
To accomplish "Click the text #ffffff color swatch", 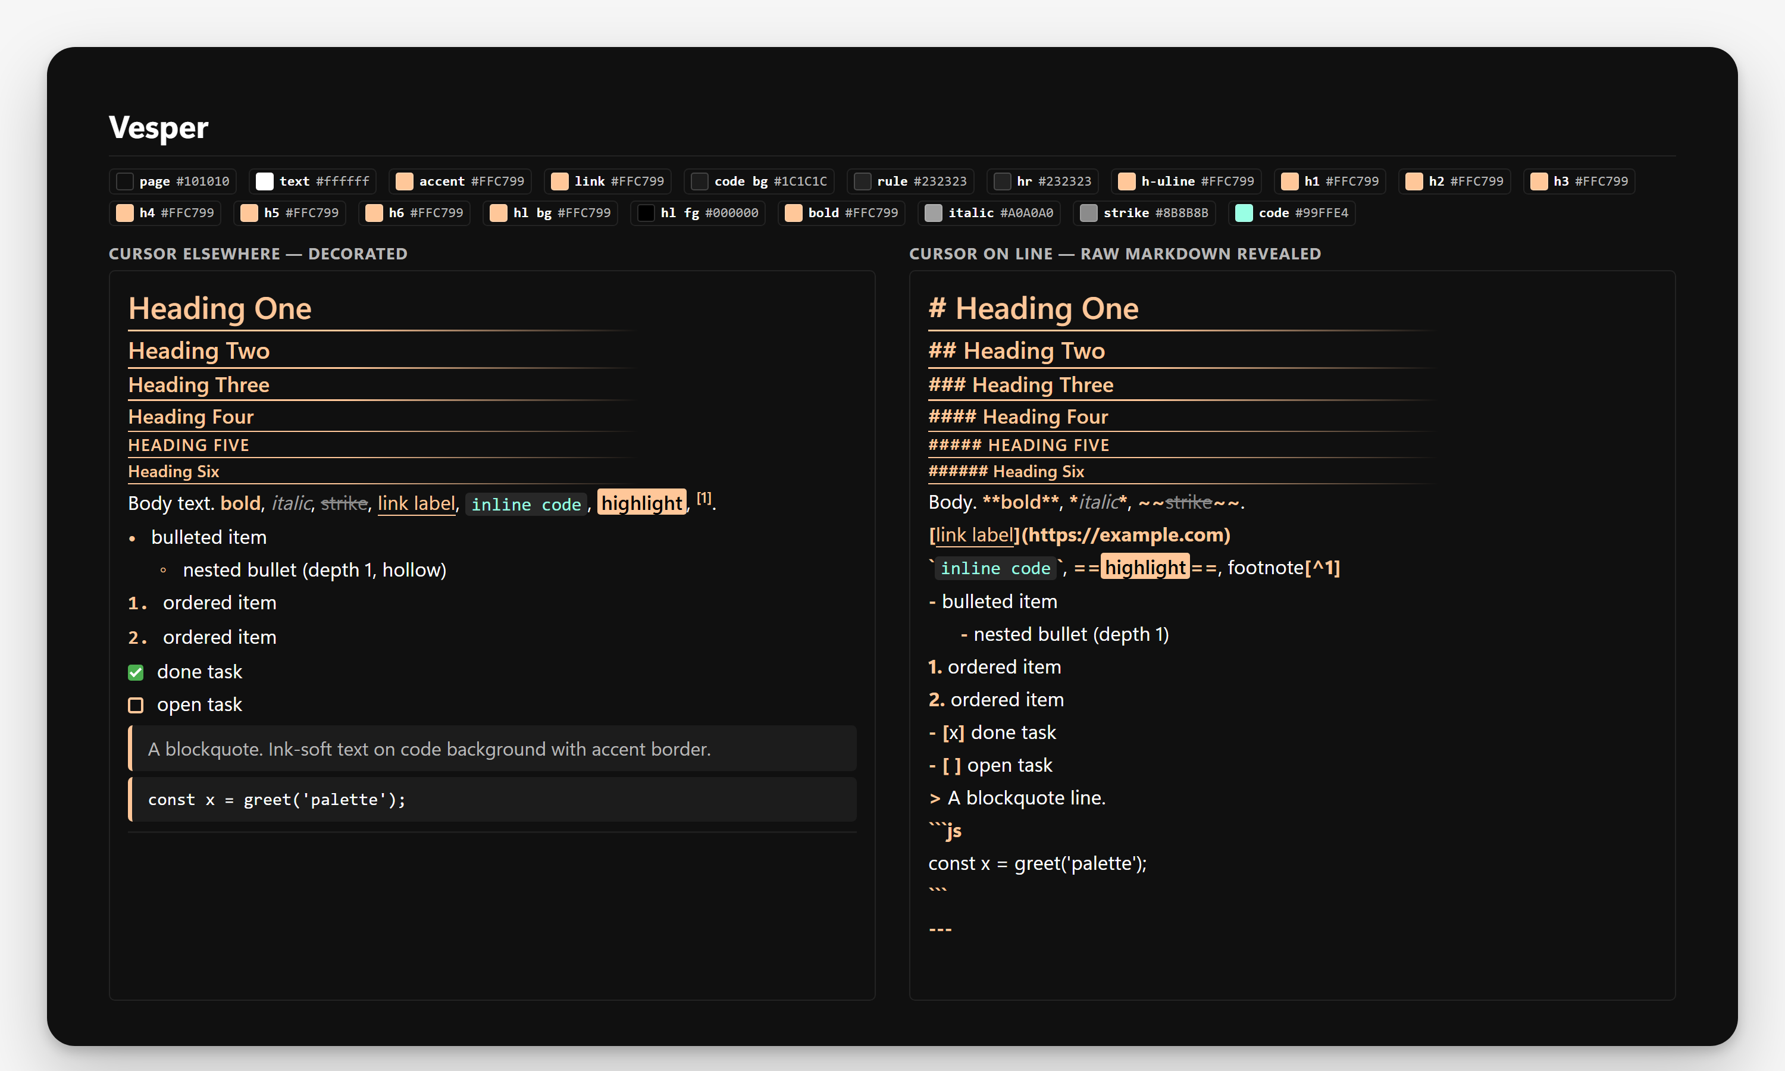I will [x=312, y=181].
